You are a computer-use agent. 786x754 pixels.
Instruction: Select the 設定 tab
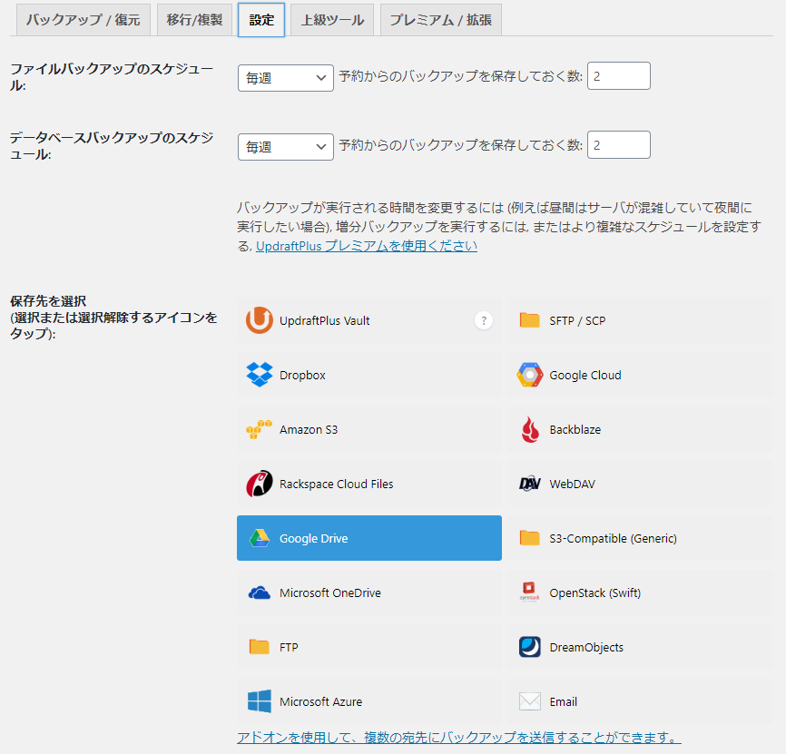click(x=261, y=20)
